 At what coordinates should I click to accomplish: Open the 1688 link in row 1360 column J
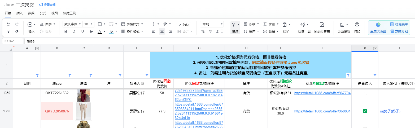point(322,111)
